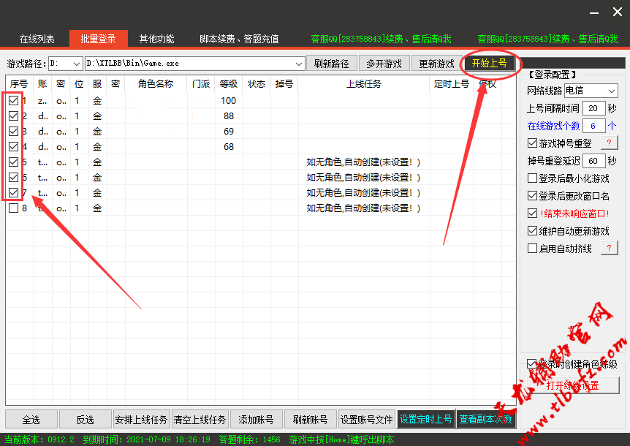Click the 全选 button
The height and width of the screenshot is (446, 630).
click(x=31, y=420)
